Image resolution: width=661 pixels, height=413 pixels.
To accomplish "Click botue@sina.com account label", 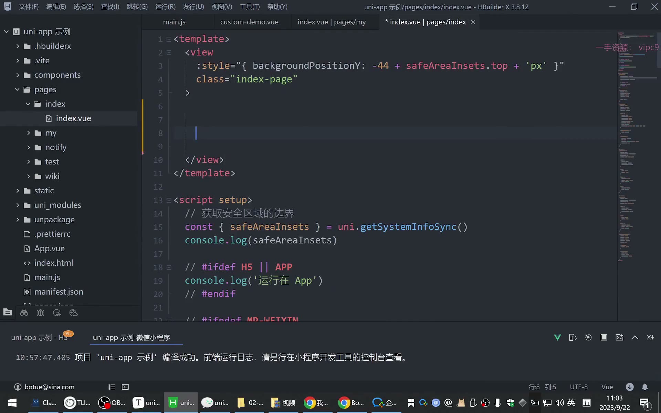I will [x=50, y=387].
